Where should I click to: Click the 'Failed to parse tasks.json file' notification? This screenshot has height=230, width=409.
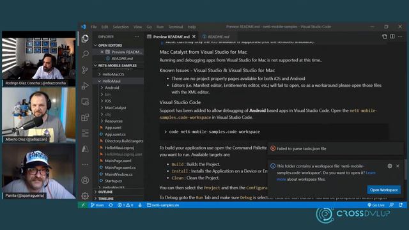[336, 149]
